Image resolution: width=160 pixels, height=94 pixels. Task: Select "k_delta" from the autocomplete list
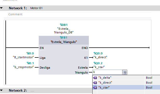[105, 78]
